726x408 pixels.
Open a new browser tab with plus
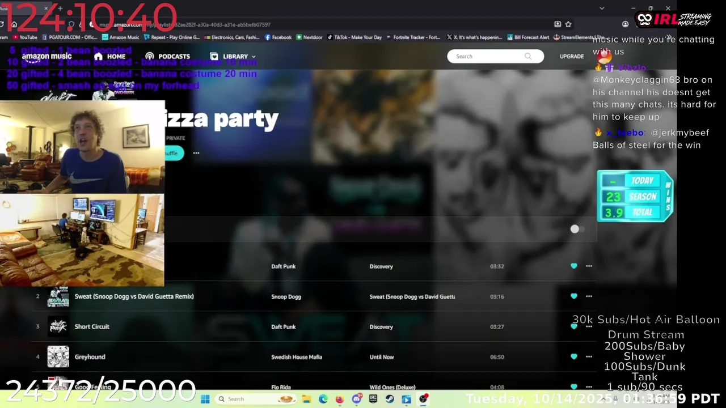pos(60,8)
